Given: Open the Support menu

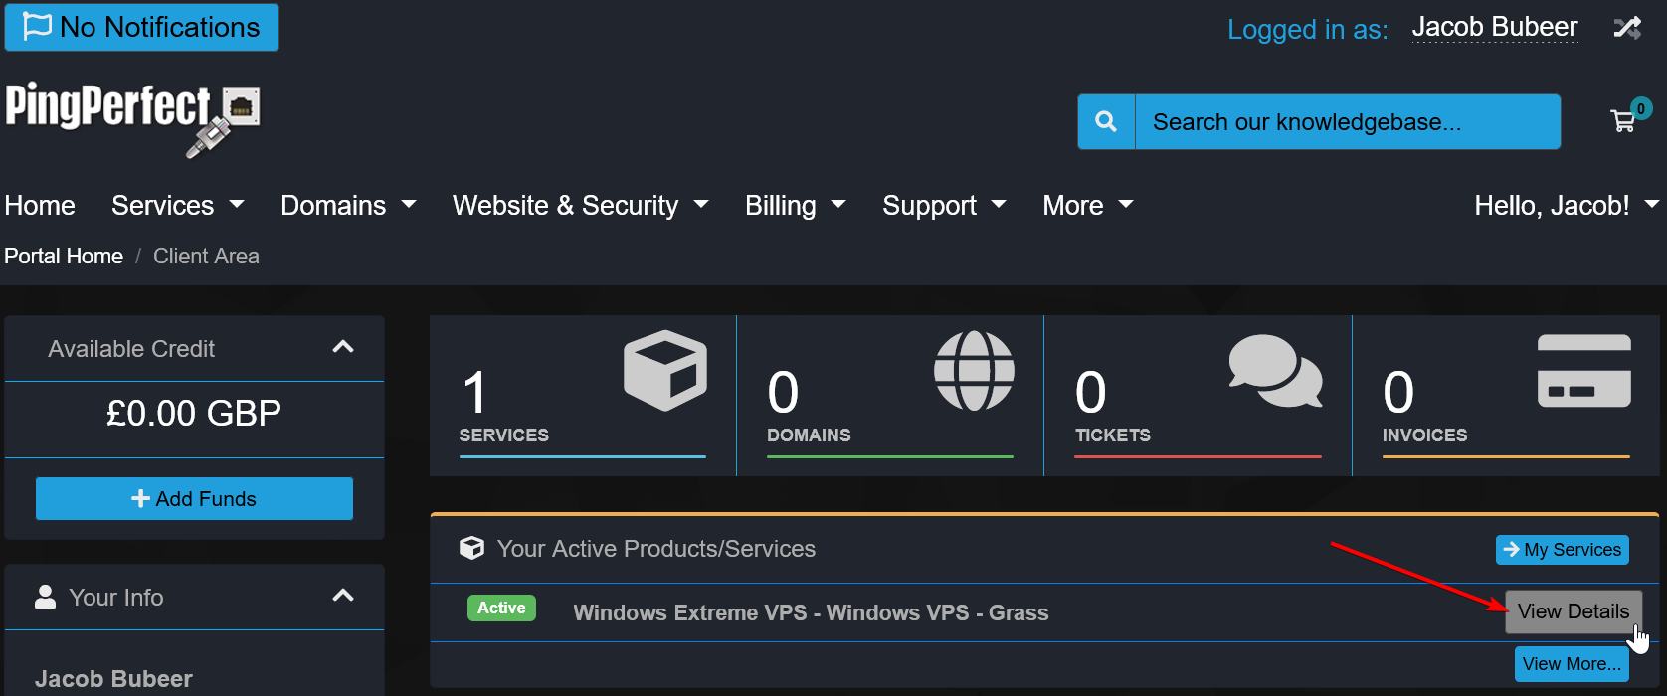Looking at the screenshot, I should [943, 206].
